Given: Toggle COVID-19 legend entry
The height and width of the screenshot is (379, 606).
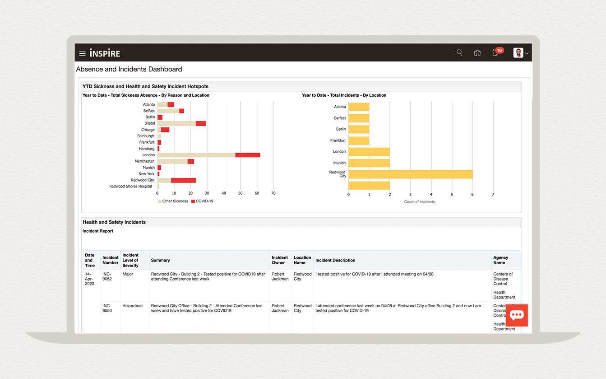Looking at the screenshot, I should click(204, 201).
